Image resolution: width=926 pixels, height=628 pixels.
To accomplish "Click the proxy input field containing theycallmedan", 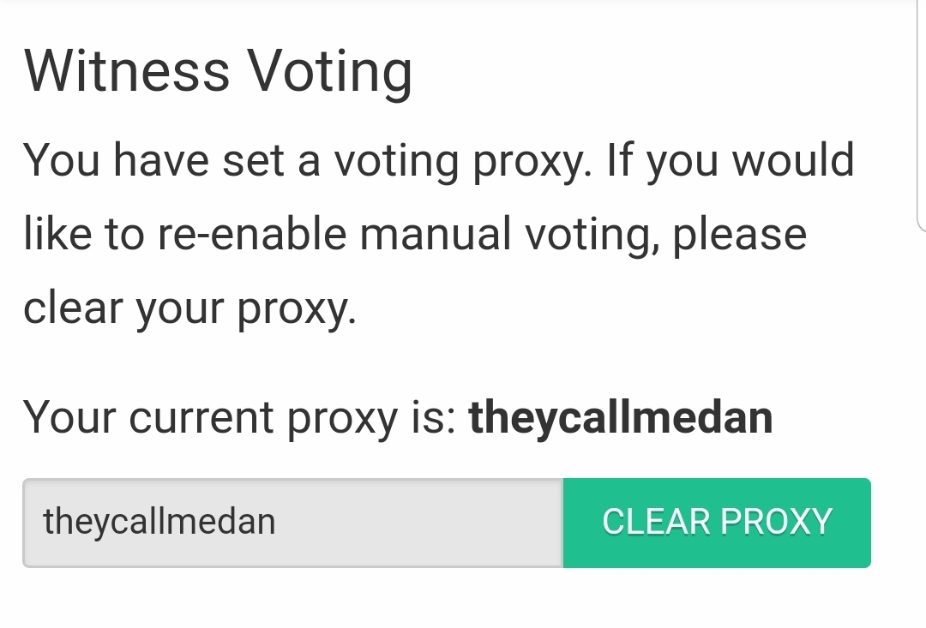I will [159, 522].
